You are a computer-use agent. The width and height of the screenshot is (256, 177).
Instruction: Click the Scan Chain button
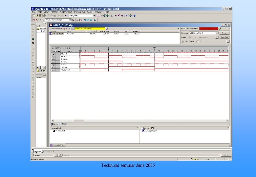(x=224, y=37)
